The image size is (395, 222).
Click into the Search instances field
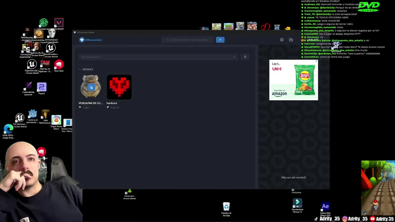(x=158, y=57)
